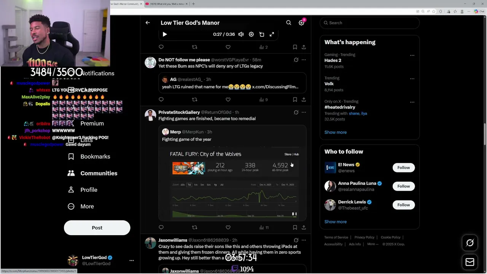Screen dimensions: 487x274
Task: Open more options for Hades 2 trend
Action: [412, 55]
